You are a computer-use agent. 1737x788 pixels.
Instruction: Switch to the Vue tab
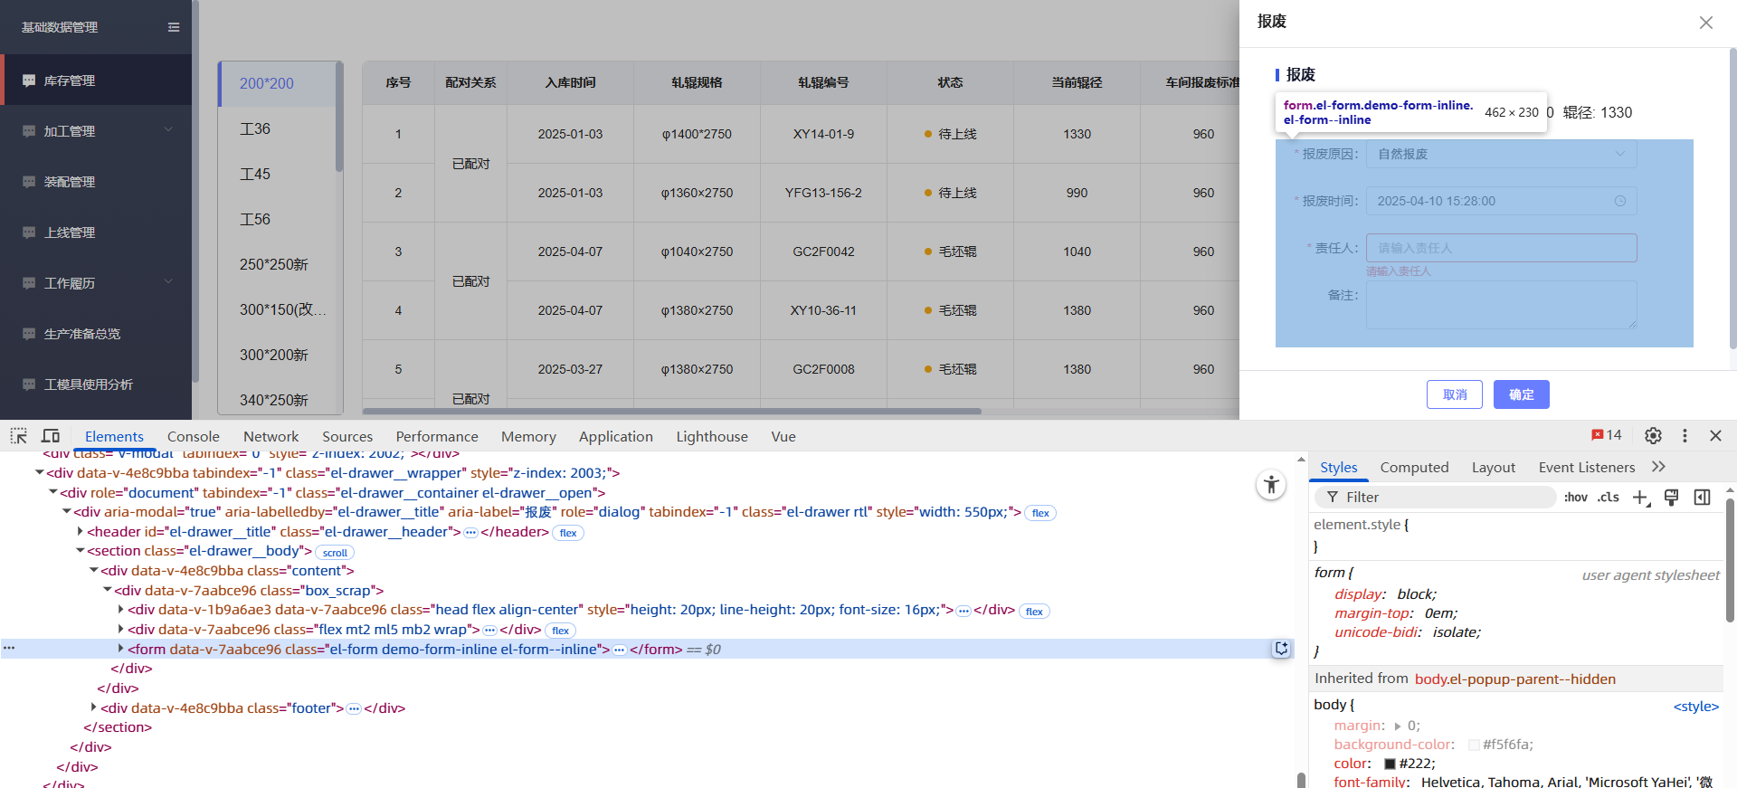783,436
